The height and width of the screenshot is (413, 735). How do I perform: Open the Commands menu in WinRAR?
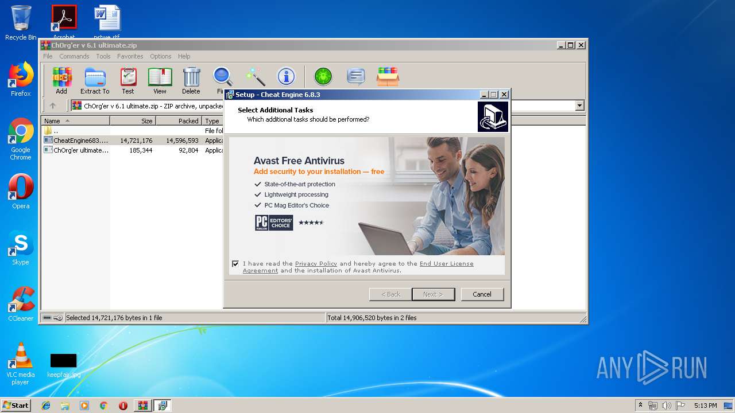tap(74, 56)
